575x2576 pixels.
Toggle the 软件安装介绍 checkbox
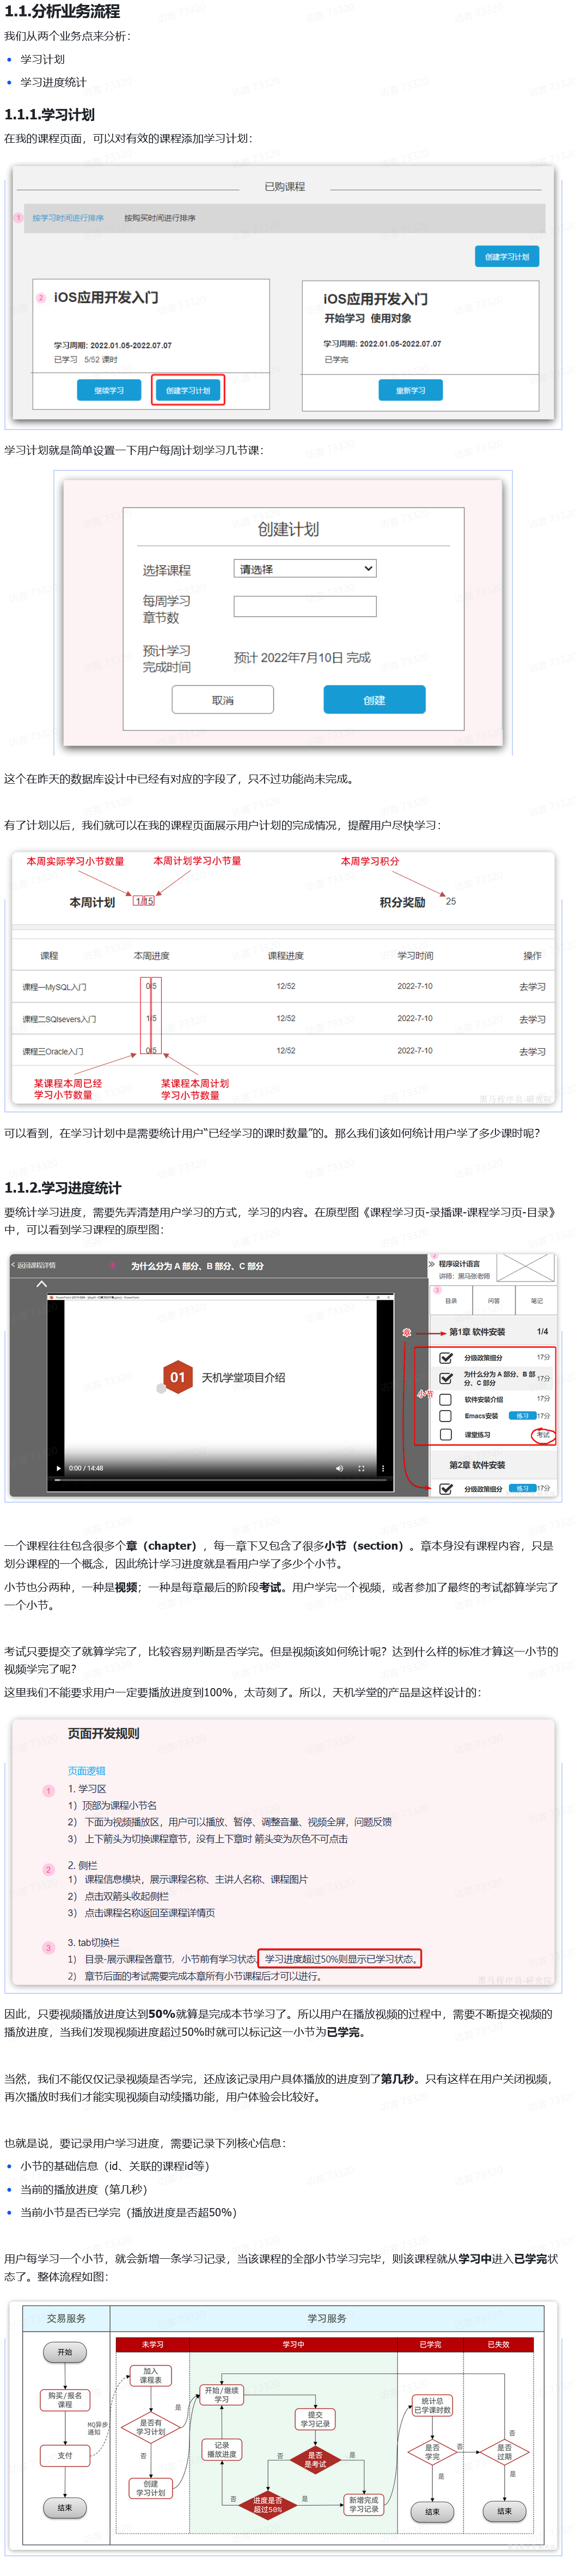click(446, 1399)
